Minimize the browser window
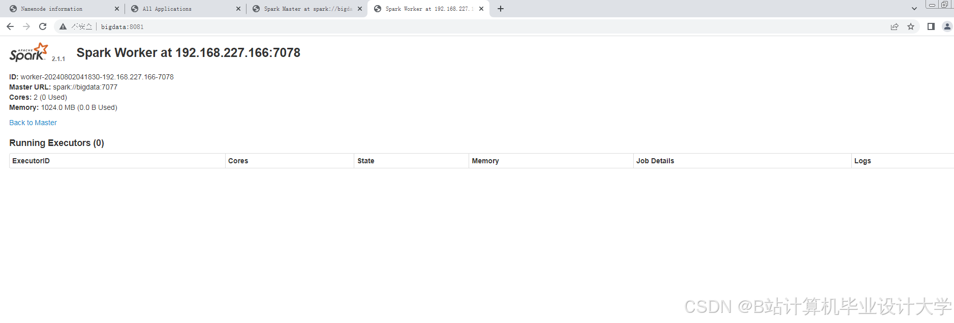 (932, 5)
